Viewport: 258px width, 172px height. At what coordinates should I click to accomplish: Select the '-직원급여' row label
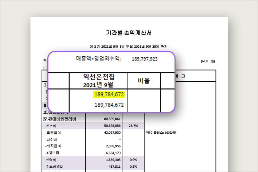coord(53,133)
